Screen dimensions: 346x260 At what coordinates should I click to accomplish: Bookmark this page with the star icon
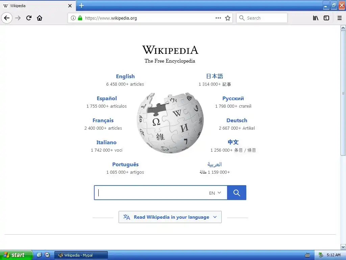pos(228,18)
